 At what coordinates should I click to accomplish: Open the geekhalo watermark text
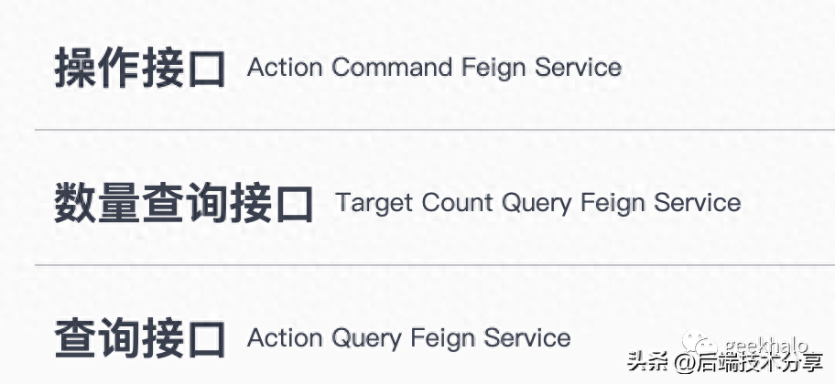pos(767,346)
